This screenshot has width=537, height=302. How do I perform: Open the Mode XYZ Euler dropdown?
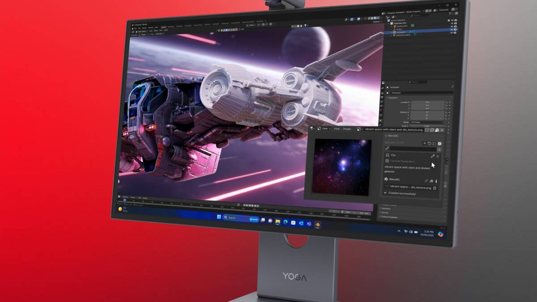[426, 122]
